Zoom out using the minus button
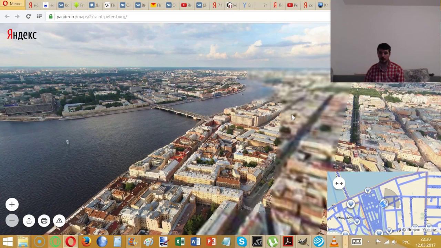 [12, 220]
